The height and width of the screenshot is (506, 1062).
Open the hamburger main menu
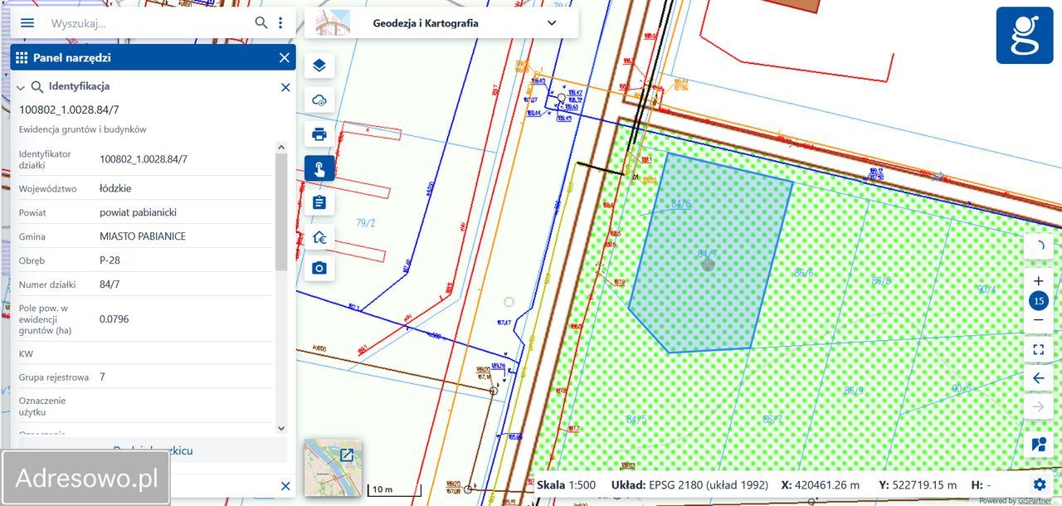click(x=27, y=23)
